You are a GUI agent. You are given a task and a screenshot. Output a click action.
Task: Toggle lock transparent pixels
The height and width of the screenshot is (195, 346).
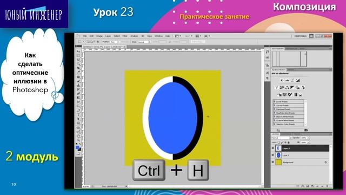279,142
